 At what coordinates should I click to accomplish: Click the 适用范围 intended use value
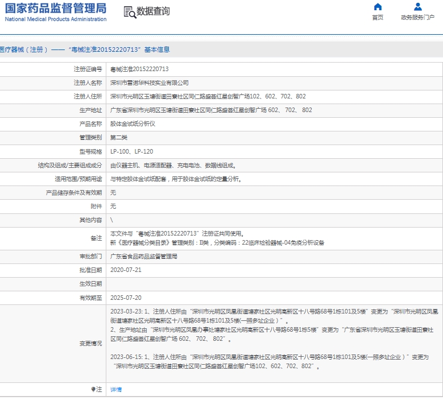(176, 179)
